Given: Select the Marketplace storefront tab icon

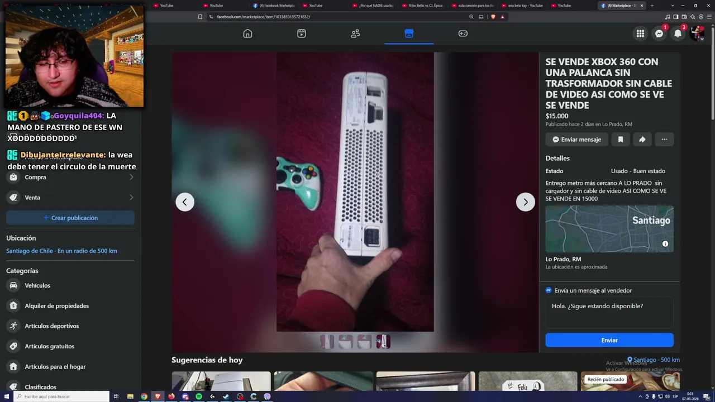Looking at the screenshot, I should 409,33.
